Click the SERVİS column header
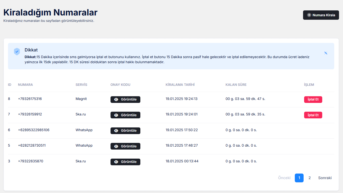Screen dimensions: 343x193 tap(81, 85)
